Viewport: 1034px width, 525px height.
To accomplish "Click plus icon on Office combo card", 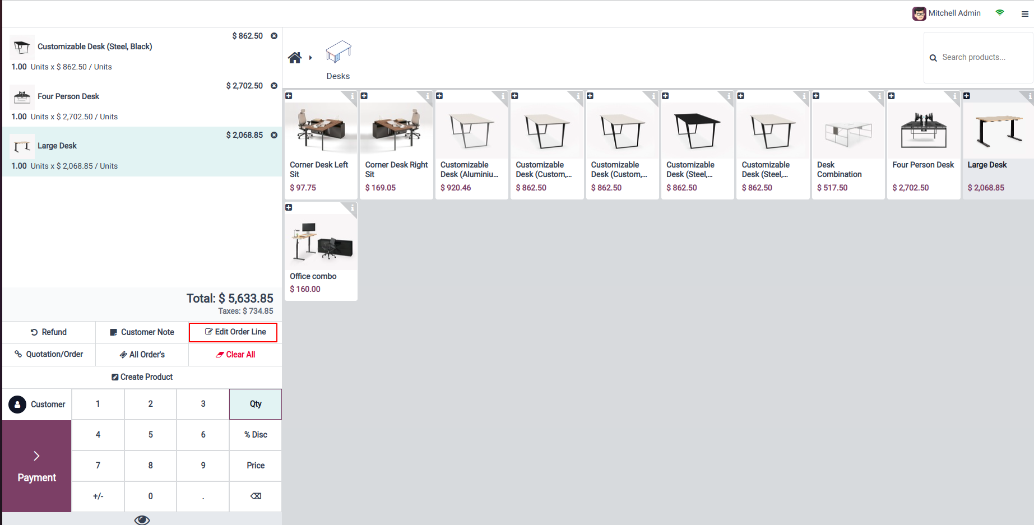I will pyautogui.click(x=289, y=207).
